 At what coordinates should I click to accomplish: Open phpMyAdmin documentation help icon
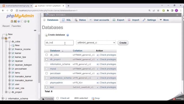[18, 21]
